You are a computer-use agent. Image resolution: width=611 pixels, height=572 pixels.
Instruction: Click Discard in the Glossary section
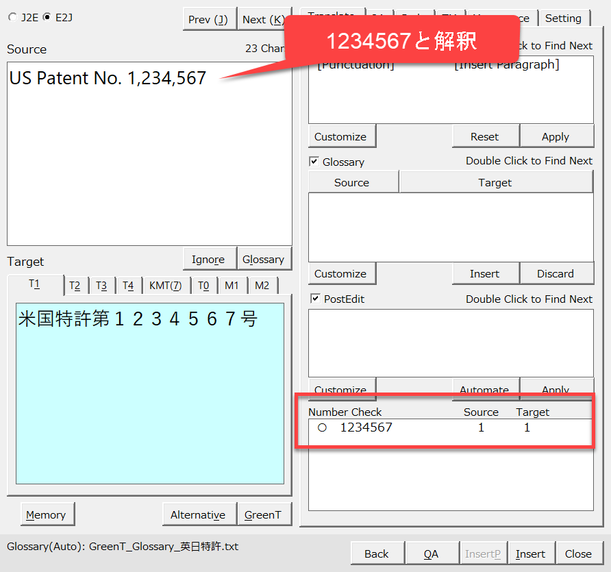556,273
